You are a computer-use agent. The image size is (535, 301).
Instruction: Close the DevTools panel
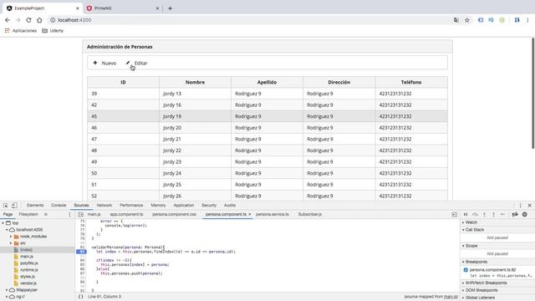pos(529,206)
